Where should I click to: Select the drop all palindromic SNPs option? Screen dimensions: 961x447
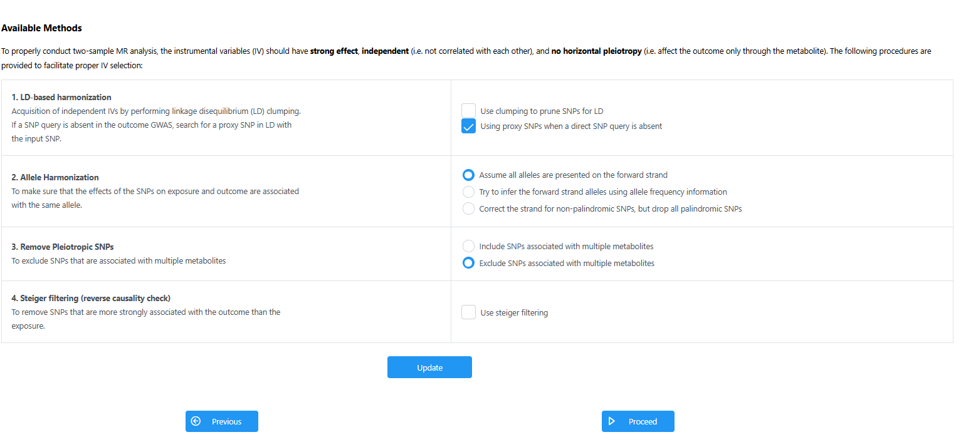[468, 208]
